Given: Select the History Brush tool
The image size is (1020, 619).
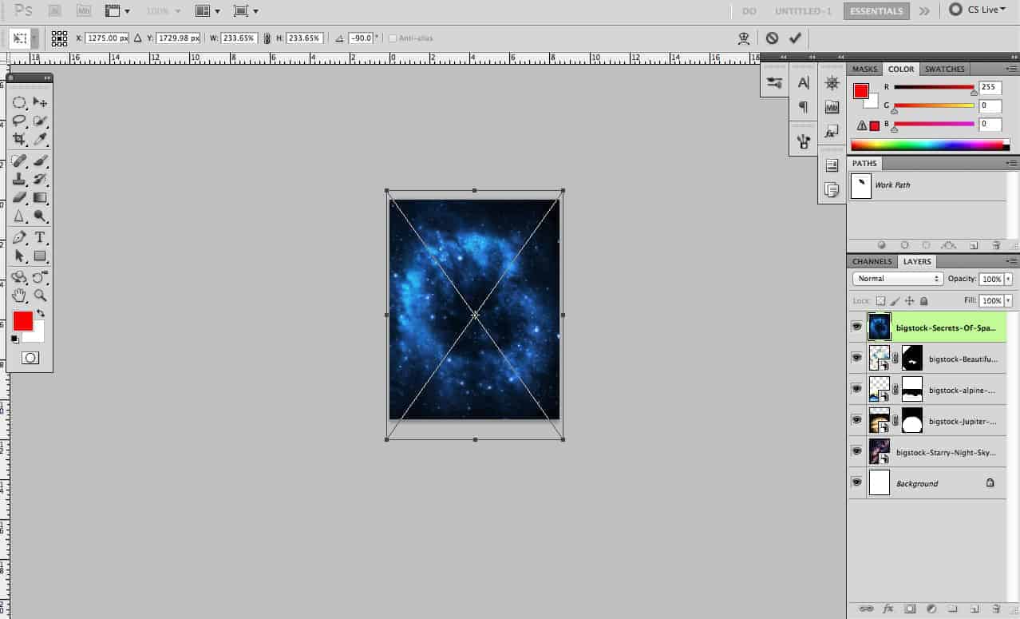Looking at the screenshot, I should 40,179.
